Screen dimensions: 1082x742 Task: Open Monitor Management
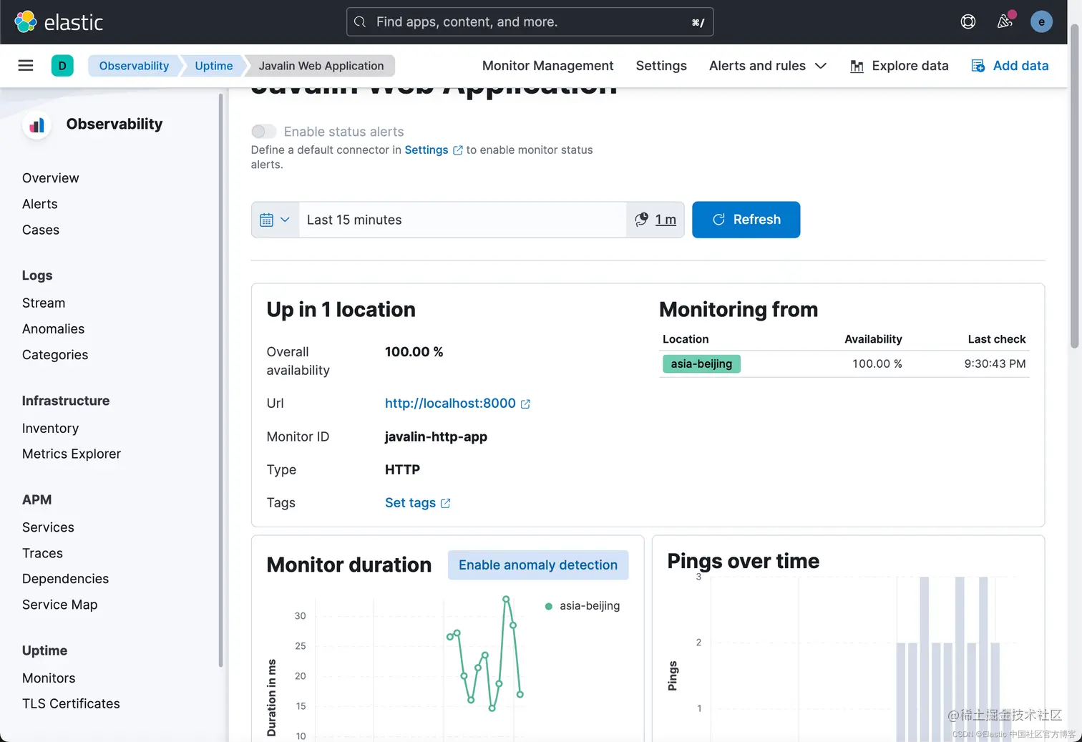pos(547,66)
